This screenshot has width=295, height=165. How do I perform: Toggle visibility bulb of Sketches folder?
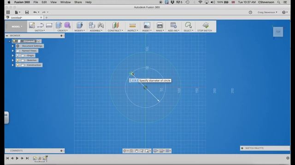coord(18,60)
